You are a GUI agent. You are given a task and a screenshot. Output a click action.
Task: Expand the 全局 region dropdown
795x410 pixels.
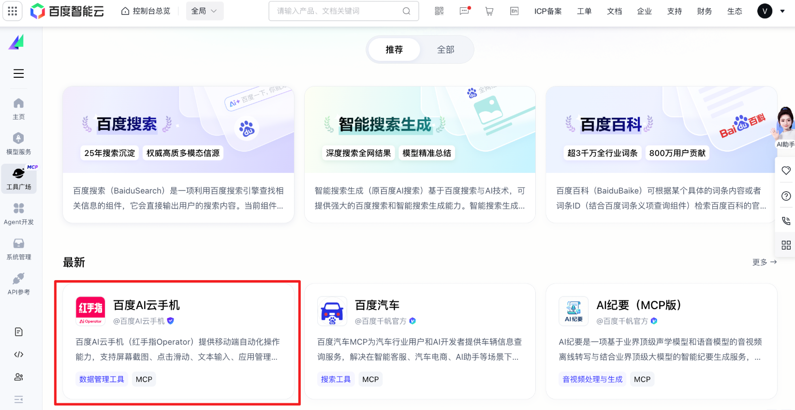(204, 11)
